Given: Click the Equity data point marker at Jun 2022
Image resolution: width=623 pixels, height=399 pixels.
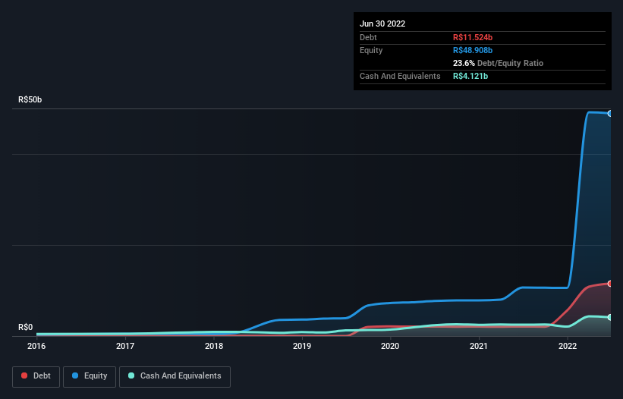Looking at the screenshot, I should click(x=610, y=114).
